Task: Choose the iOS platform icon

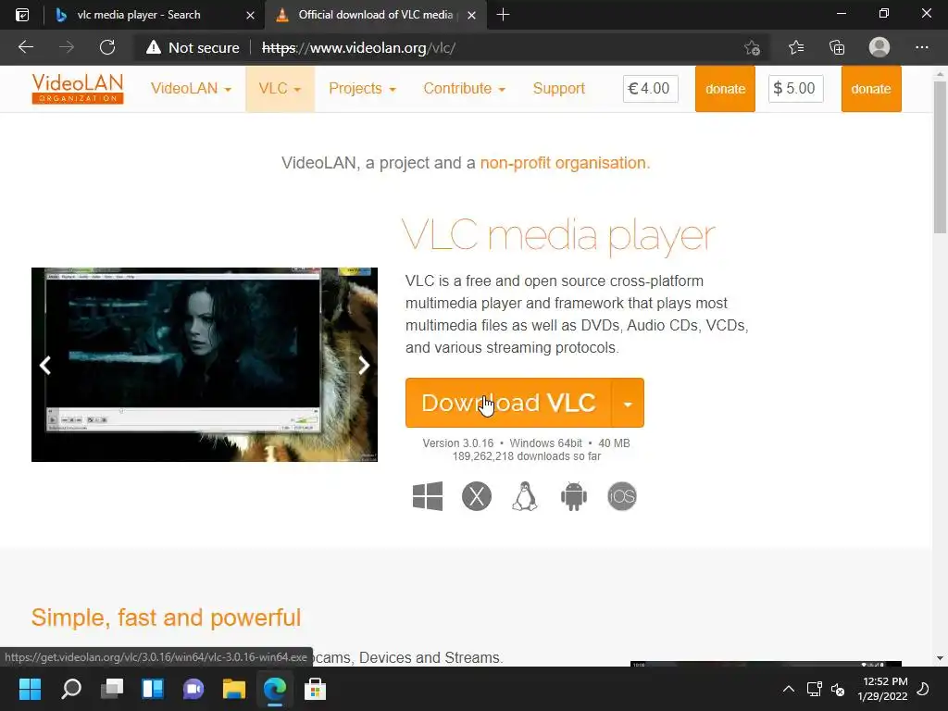Action: tap(622, 496)
